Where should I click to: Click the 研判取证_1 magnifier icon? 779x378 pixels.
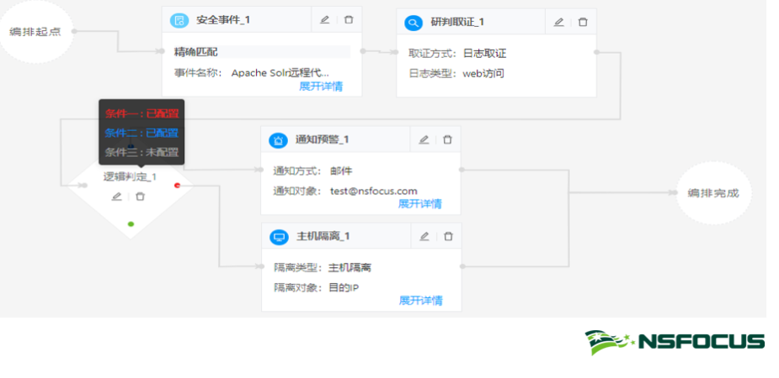(x=414, y=23)
